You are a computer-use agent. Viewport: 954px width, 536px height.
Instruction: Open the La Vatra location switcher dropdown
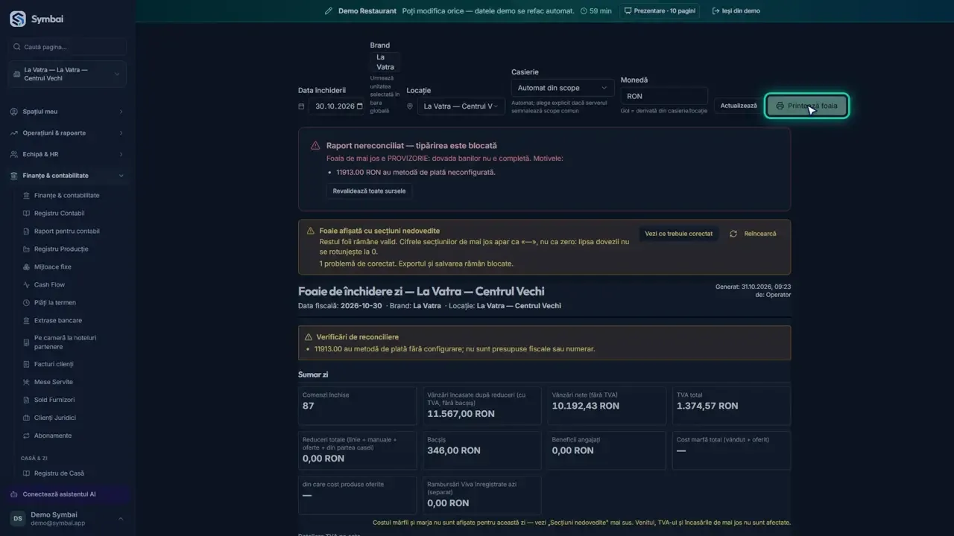coord(68,74)
